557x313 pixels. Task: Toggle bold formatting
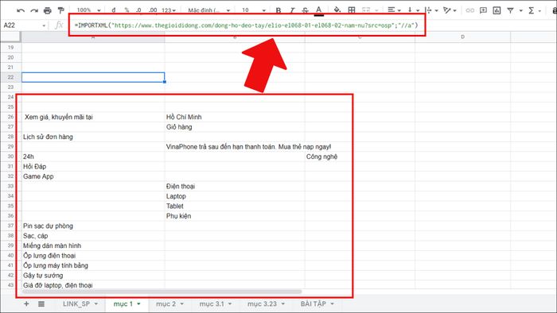[x=278, y=10]
